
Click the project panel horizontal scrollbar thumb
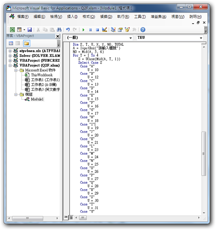coord(27,218)
